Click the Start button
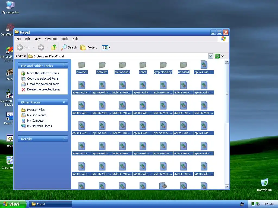The height and width of the screenshot is (208, 278). tap(13, 204)
